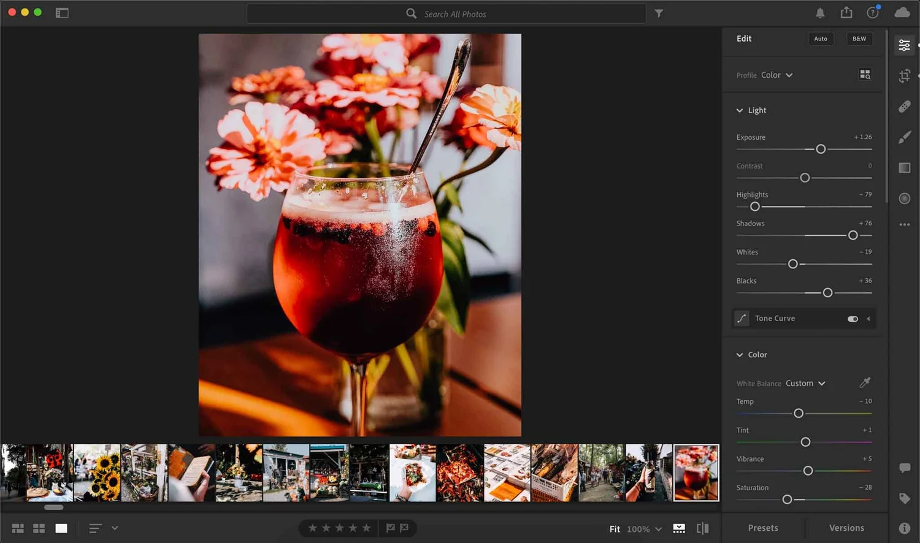Viewport: 920px width, 543px height.
Task: Open cloud sync status
Action: tap(902, 13)
